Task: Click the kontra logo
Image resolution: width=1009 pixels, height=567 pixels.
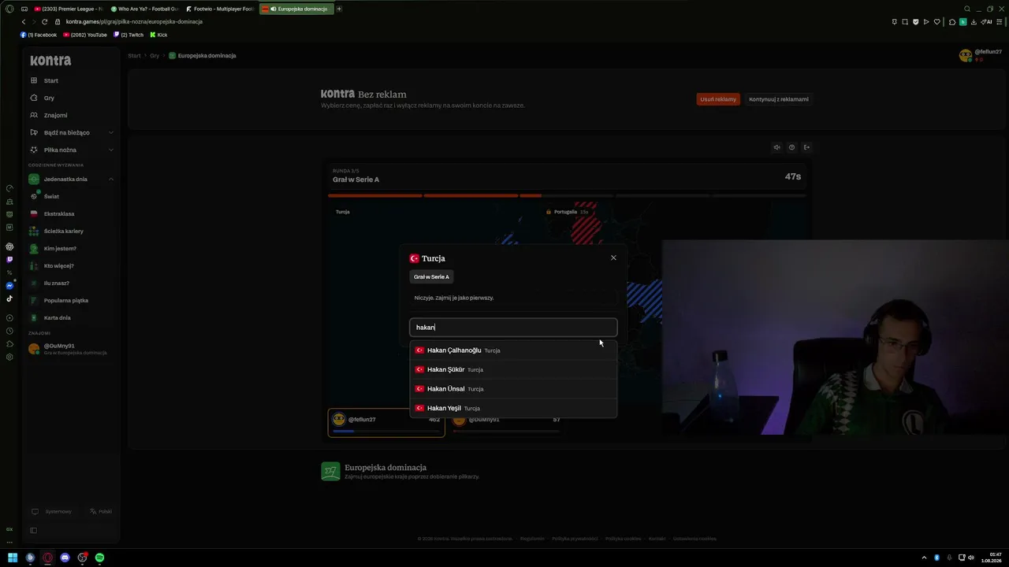Action: (x=50, y=61)
